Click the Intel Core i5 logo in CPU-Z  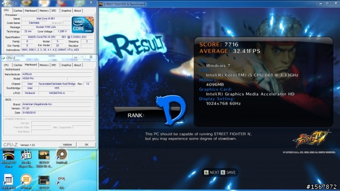[83, 25]
